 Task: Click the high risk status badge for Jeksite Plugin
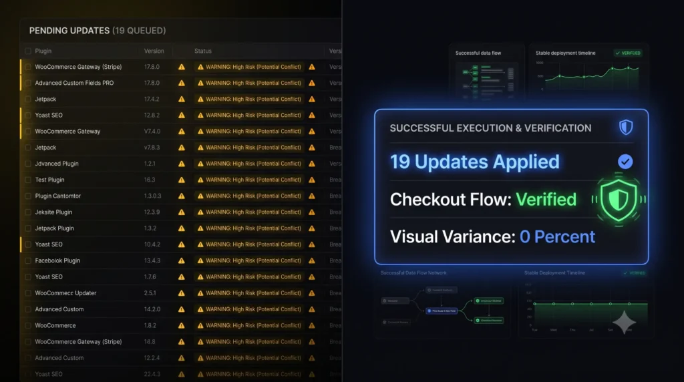(x=249, y=212)
